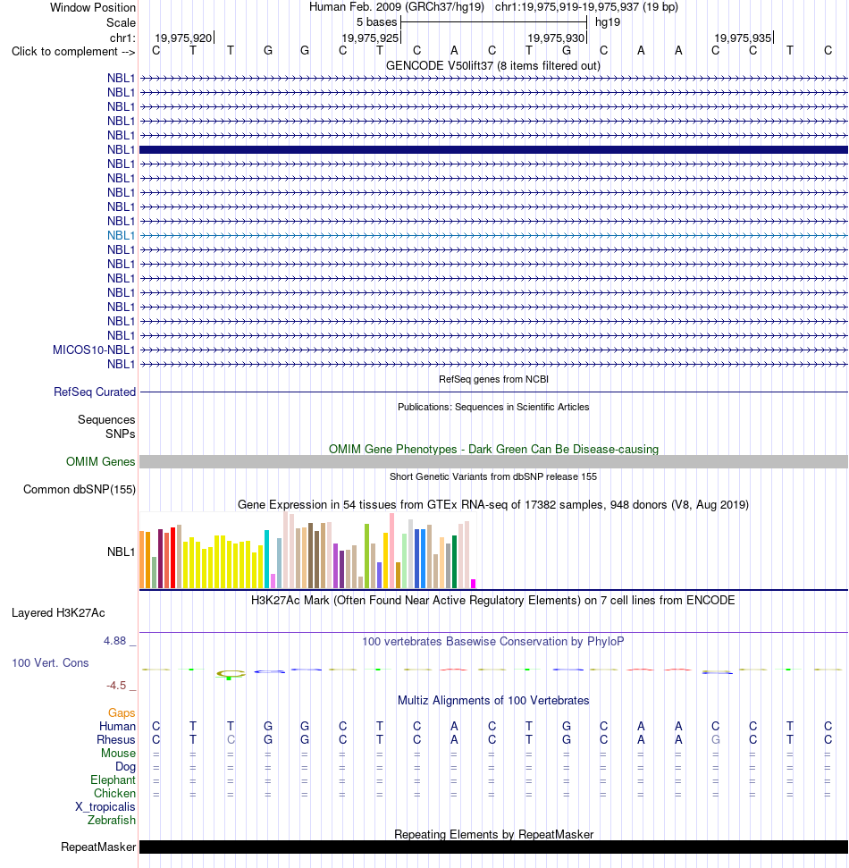Click the OMIM Gene Phenotypes title
The height and width of the screenshot is (868, 849).
coord(493,449)
